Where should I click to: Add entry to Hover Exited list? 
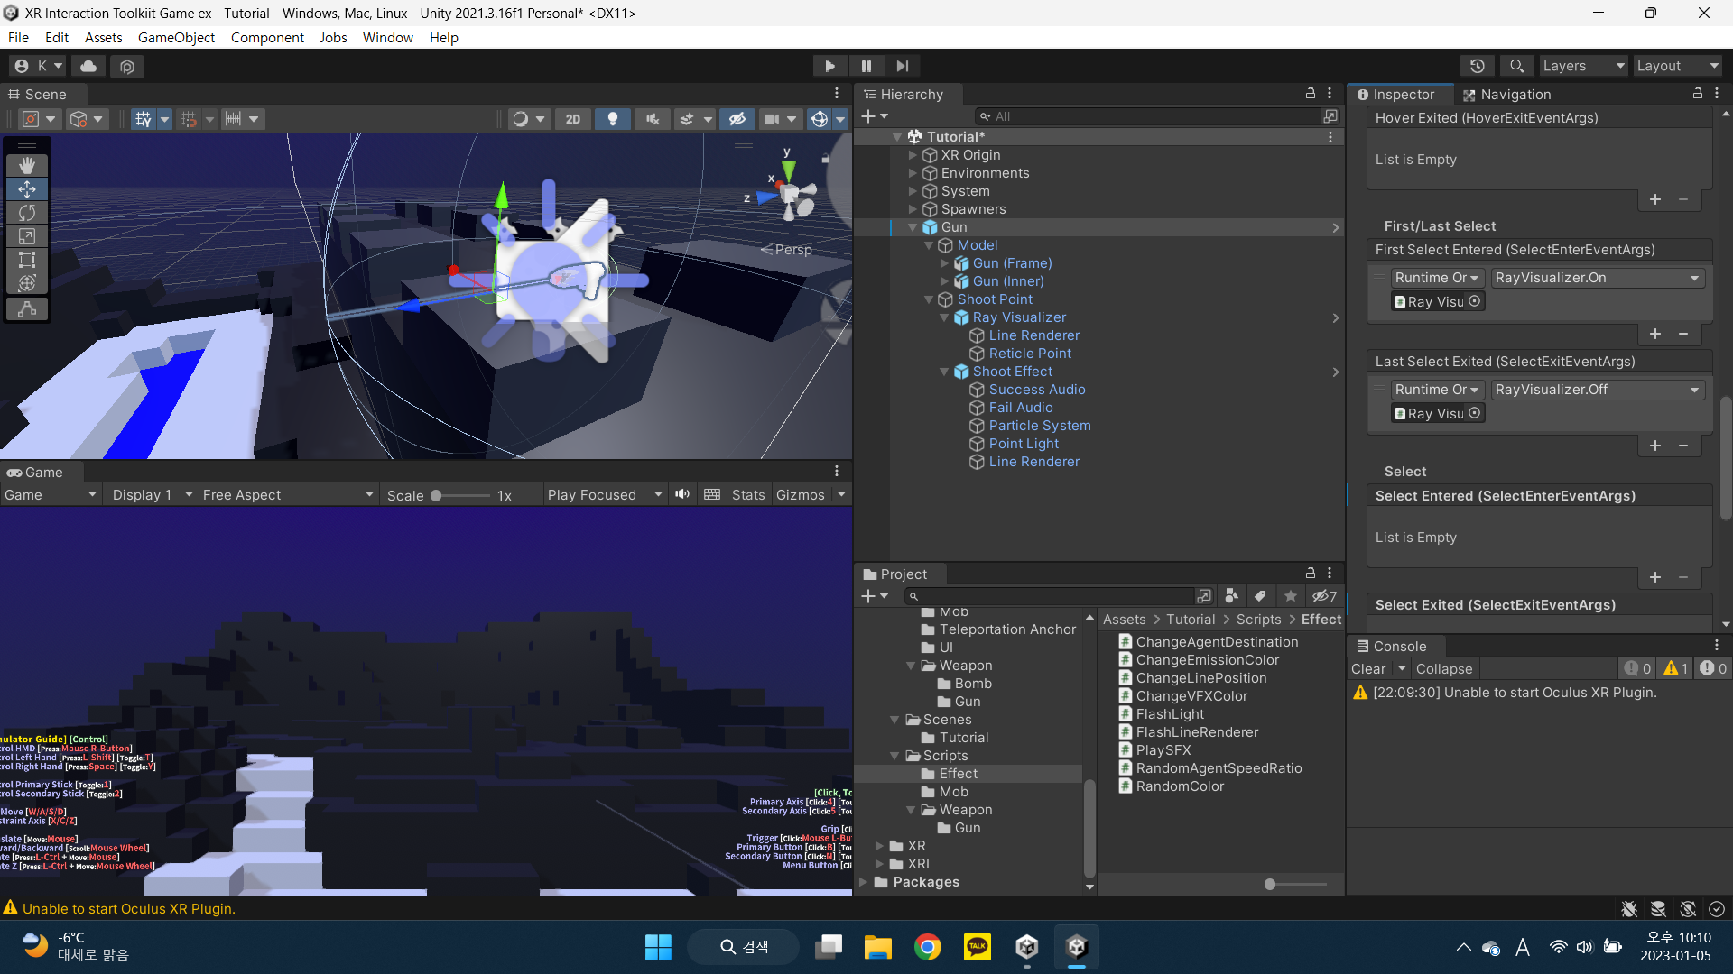coord(1655,199)
